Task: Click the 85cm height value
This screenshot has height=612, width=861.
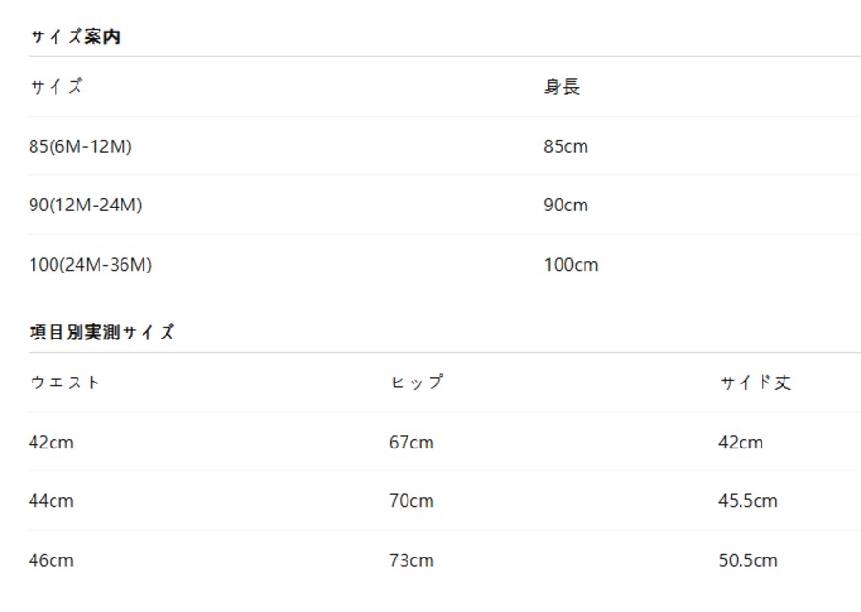Action: click(566, 146)
